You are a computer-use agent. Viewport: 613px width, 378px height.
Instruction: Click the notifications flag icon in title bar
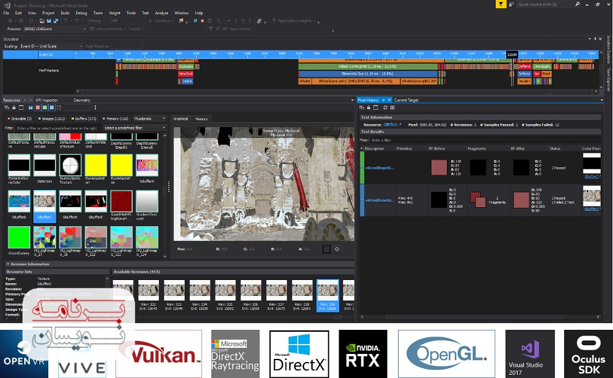point(501,4)
